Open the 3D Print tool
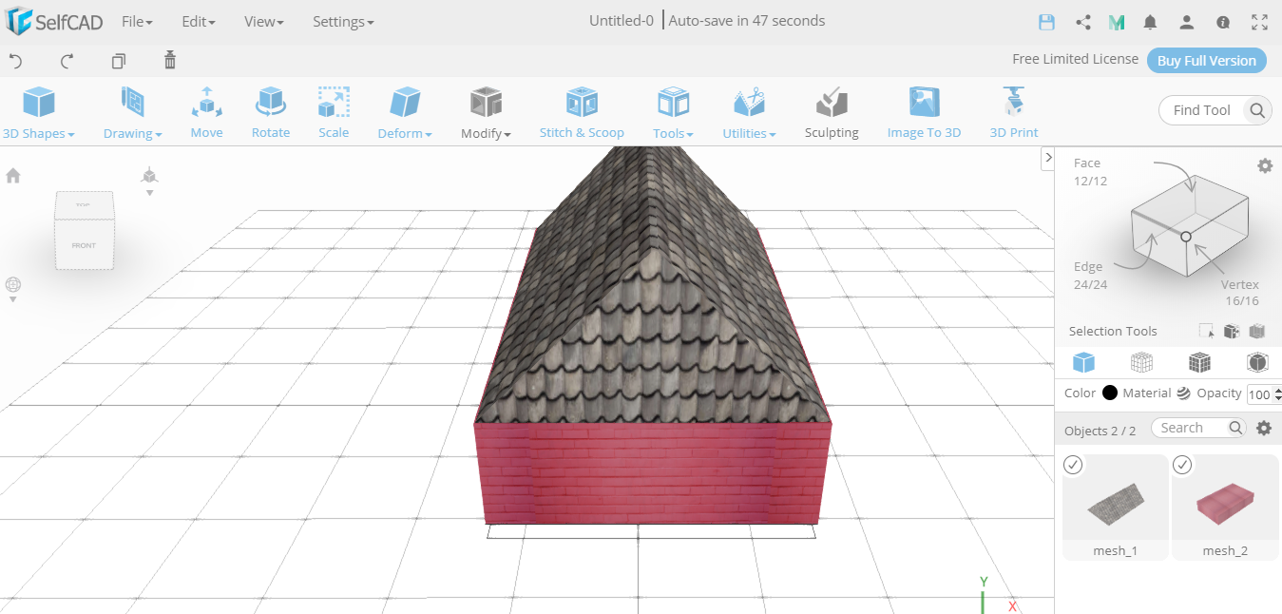 pos(1013,111)
